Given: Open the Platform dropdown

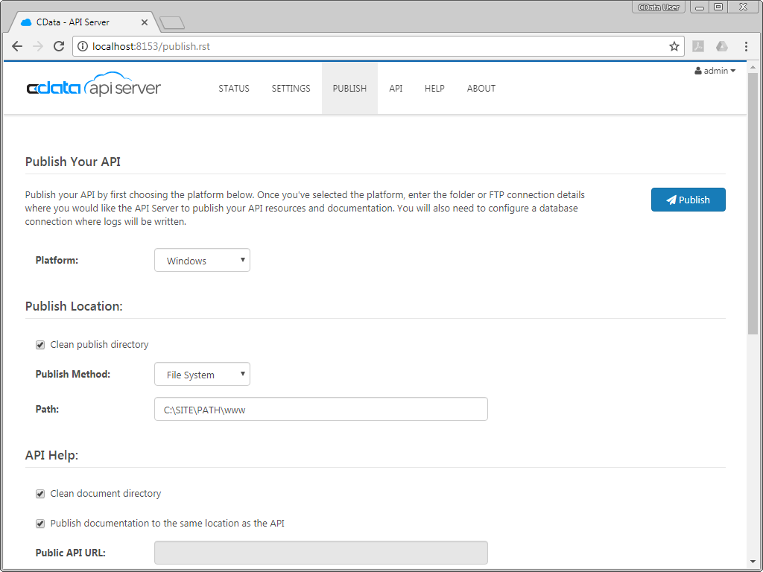Looking at the screenshot, I should click(202, 260).
